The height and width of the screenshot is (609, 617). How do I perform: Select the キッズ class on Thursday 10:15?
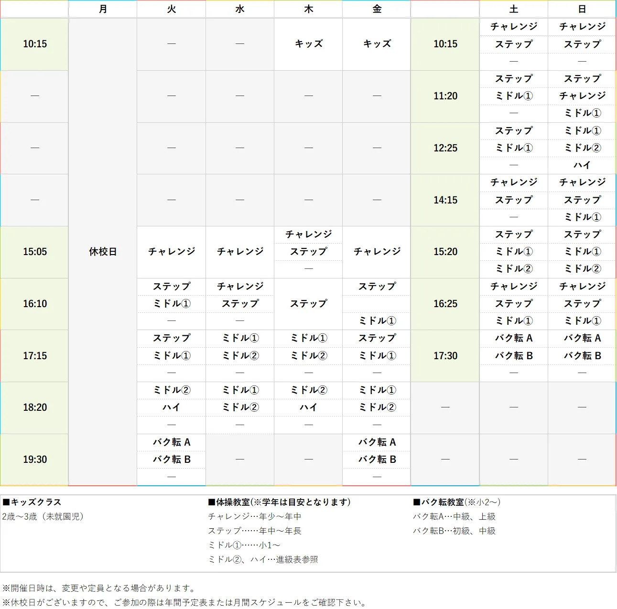308,44
